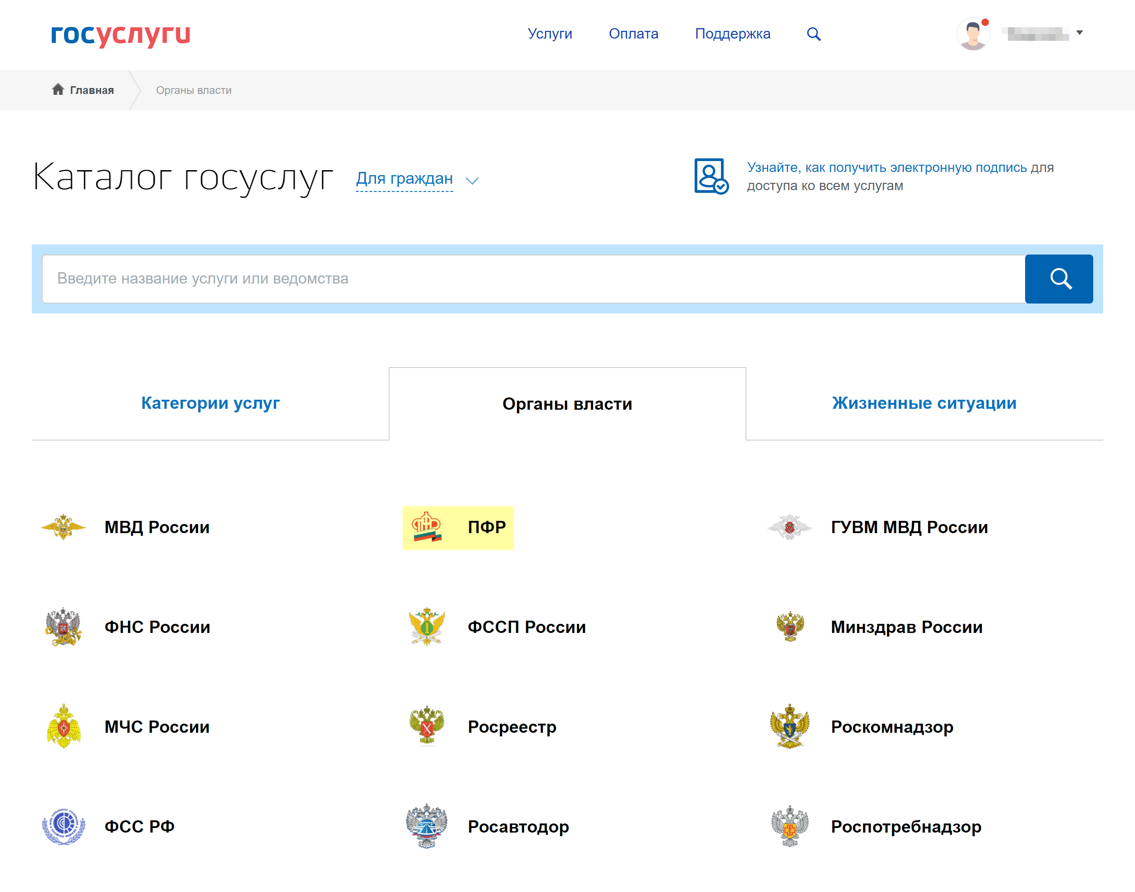Click the Минздрав России emblem

790,627
